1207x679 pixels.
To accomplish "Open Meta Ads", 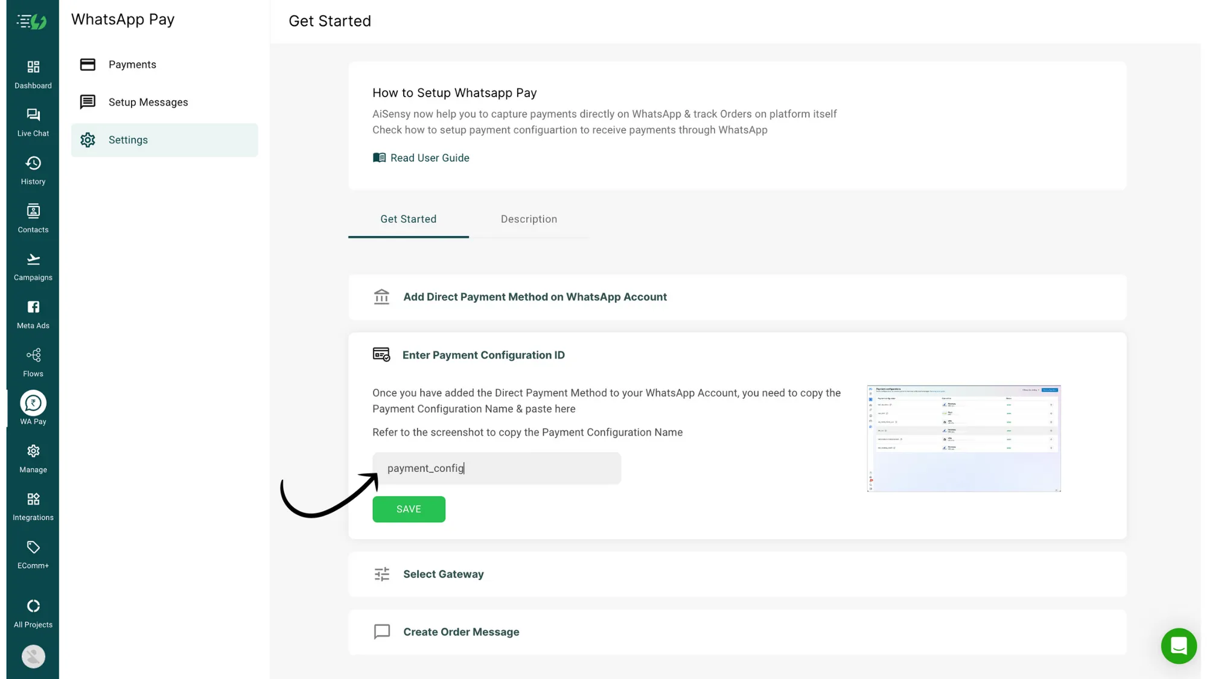I will tap(33, 314).
